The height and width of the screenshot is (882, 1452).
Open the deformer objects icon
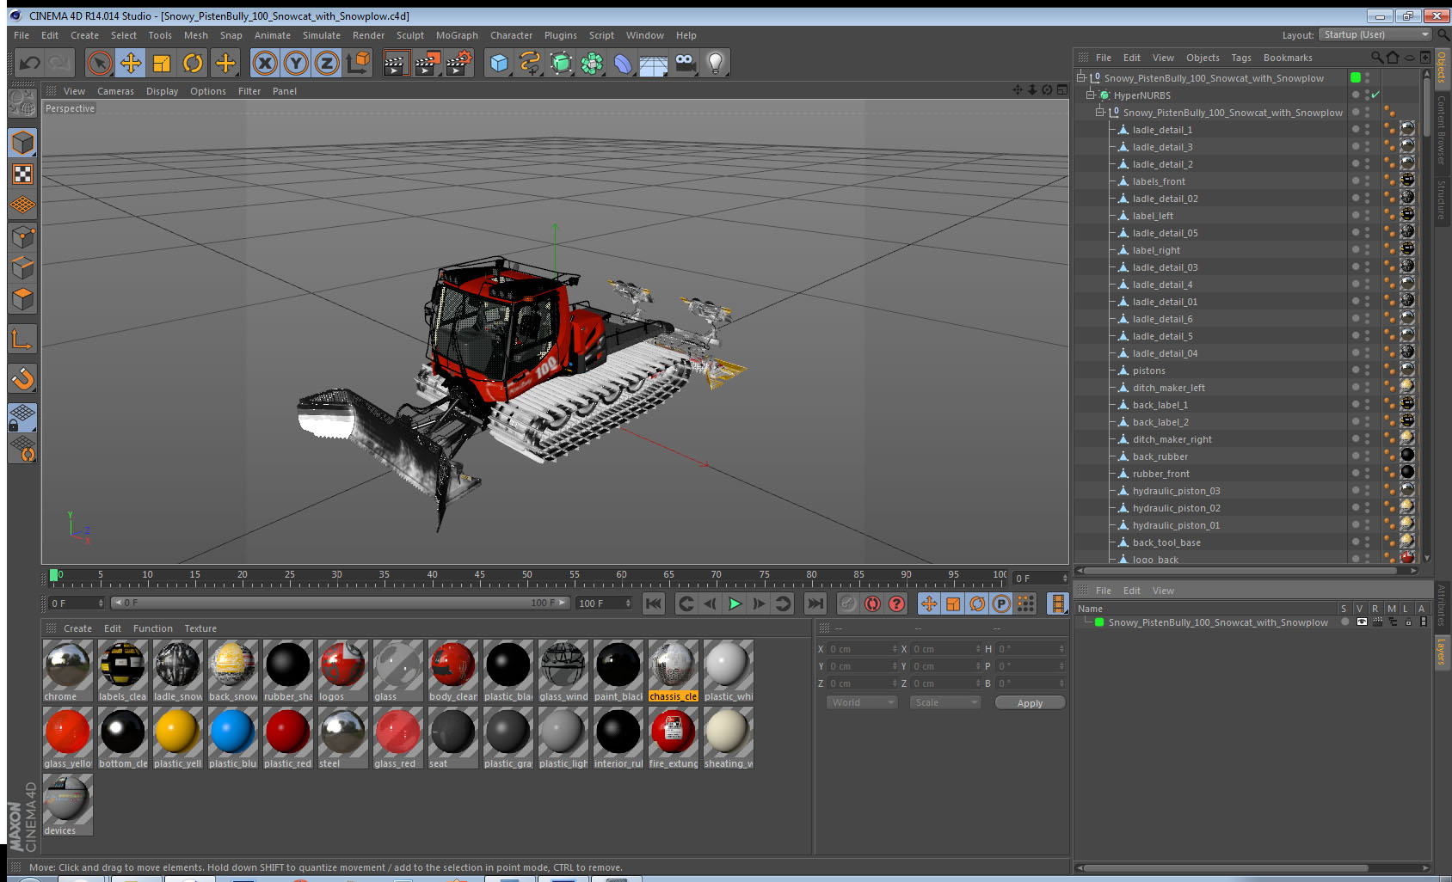tap(623, 63)
